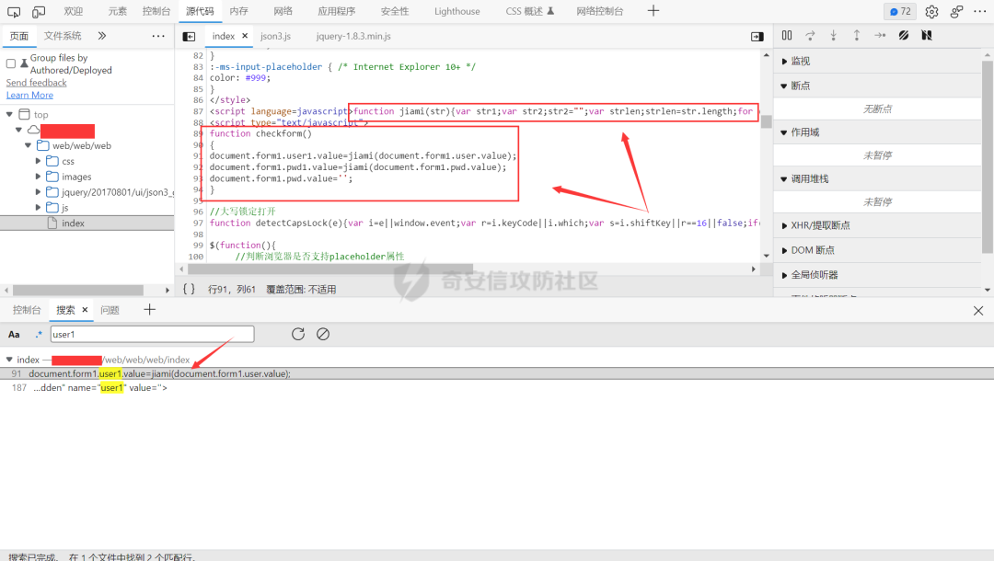Toggle pause on exceptions icon
This screenshot has height=561, width=994.
pyautogui.click(x=927, y=36)
